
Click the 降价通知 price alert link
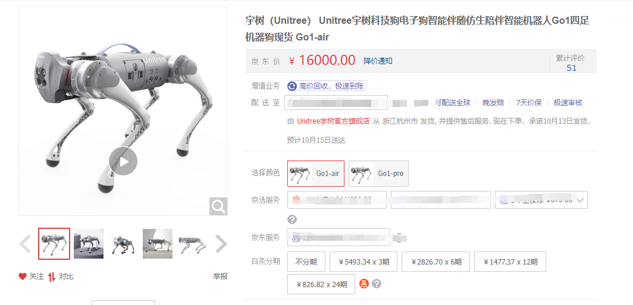pos(378,61)
